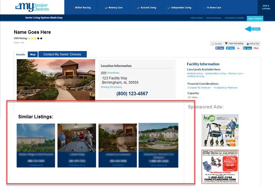Select the In Home Care menu
Image resolution: width=275 pixels, height=187 pixels.
tap(212, 8)
